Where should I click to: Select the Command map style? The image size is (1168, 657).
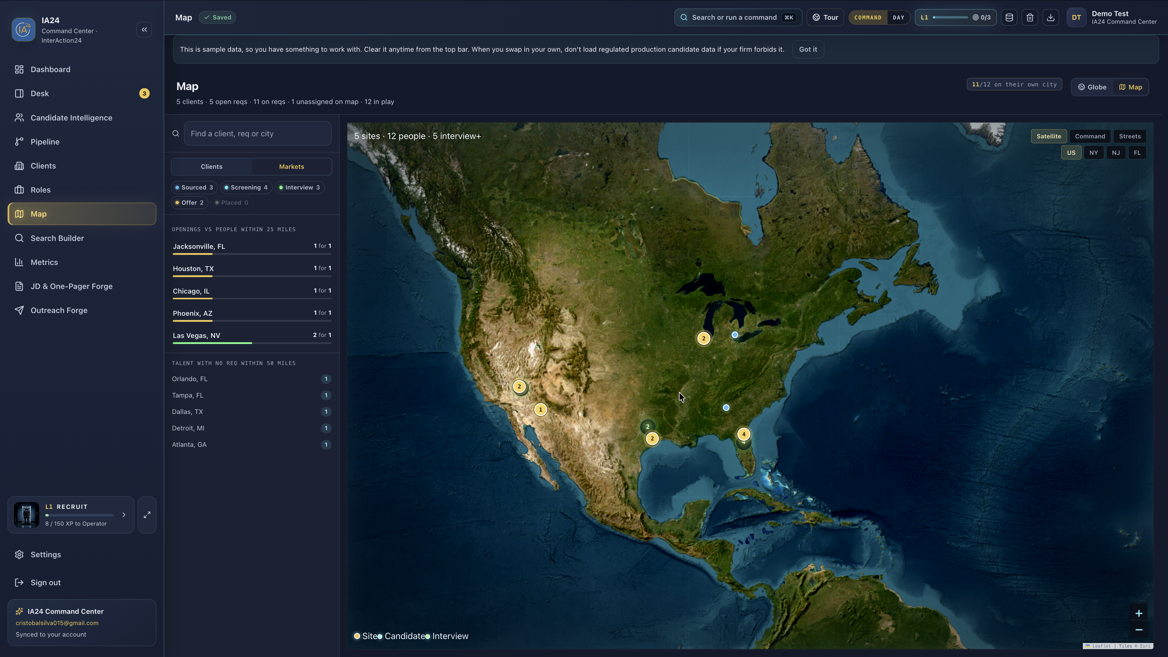(x=1090, y=136)
